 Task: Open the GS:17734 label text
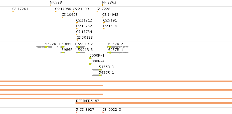(x=84, y=32)
